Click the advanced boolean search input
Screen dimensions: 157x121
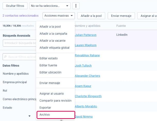click(19, 43)
